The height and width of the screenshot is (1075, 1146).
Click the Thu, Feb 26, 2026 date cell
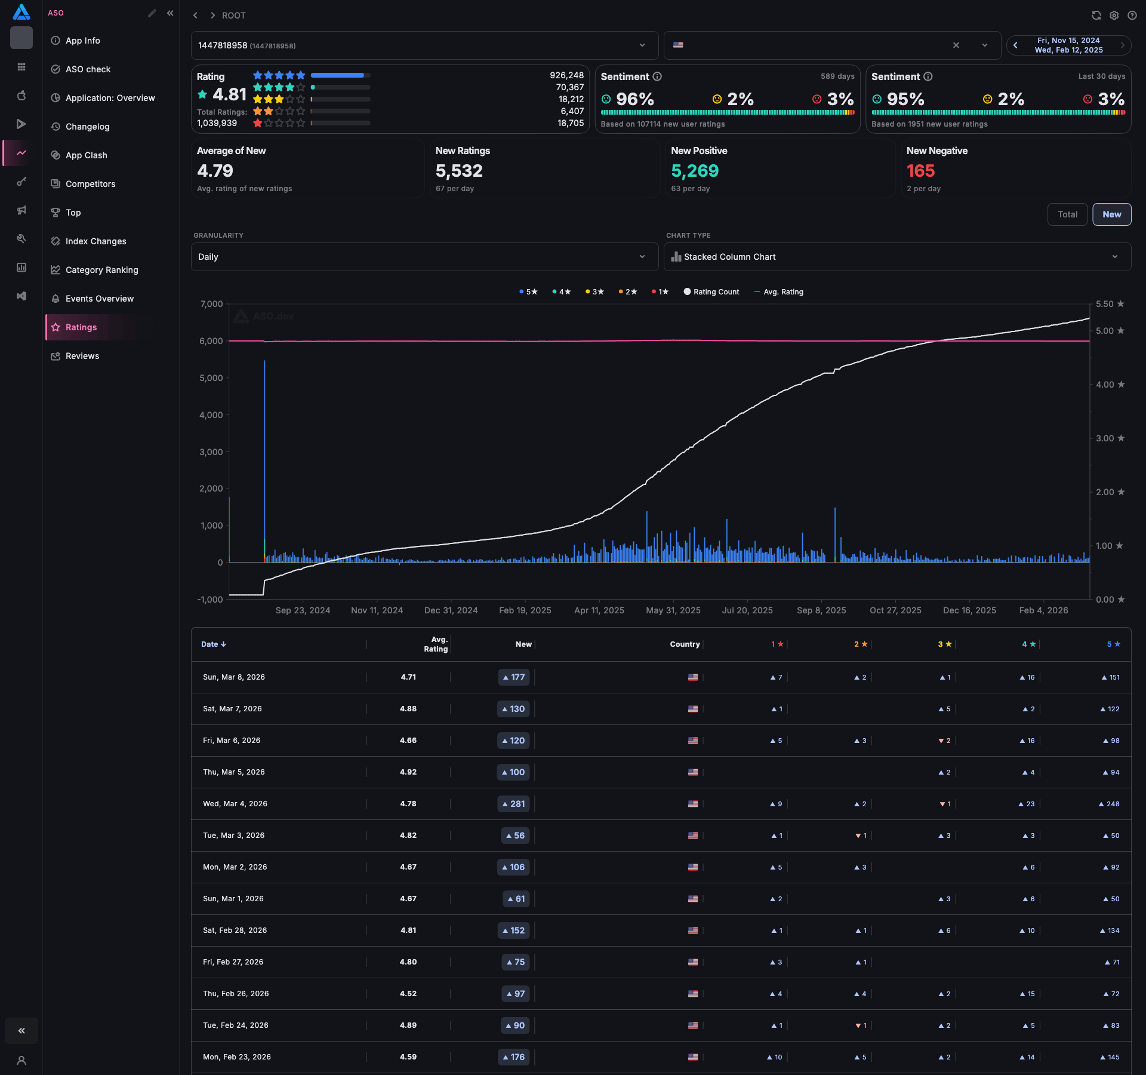(236, 994)
